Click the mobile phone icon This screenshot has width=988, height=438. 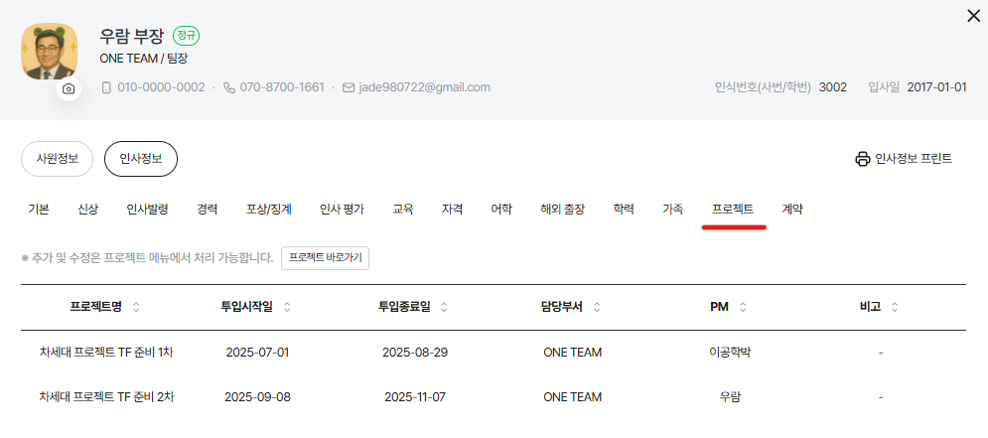107,87
